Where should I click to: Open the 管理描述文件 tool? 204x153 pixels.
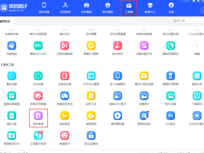(x=12, y=136)
